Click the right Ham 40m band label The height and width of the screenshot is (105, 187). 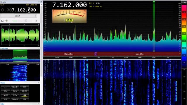(139, 54)
